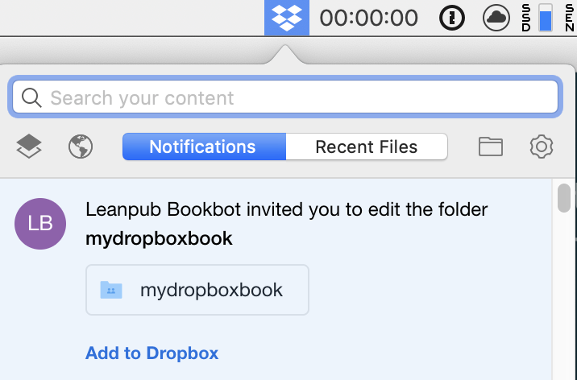
Task: Click the LB purple avatar circle
Action: (x=40, y=223)
